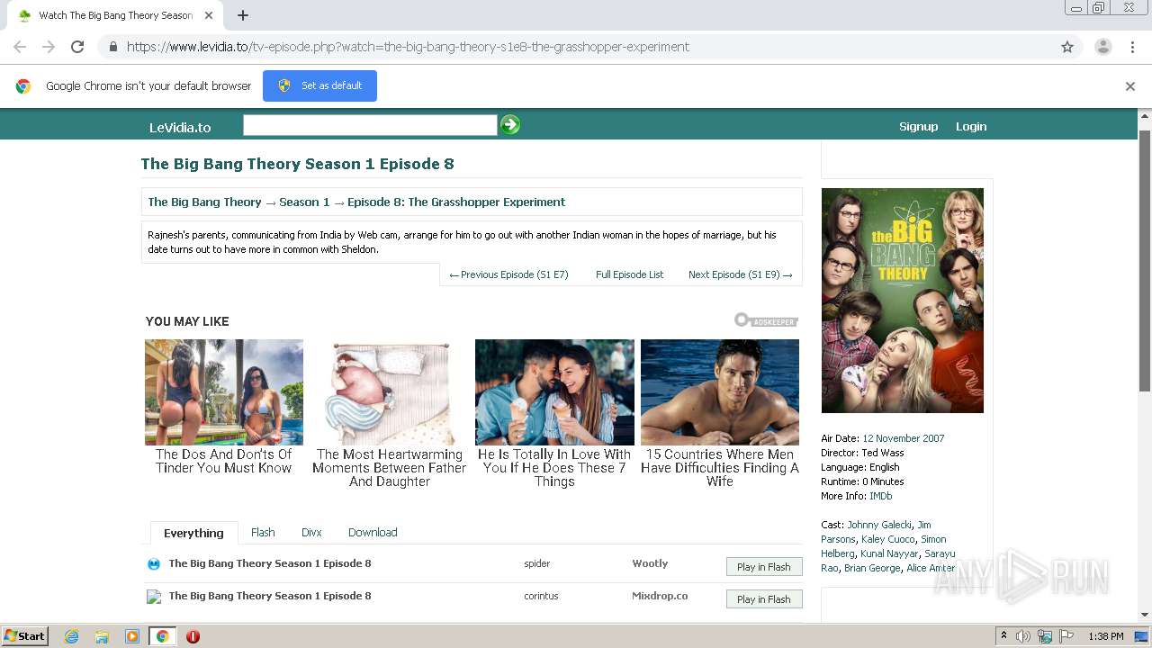The width and height of the screenshot is (1152, 648).
Task: Click the corintus row source icon
Action: click(154, 597)
